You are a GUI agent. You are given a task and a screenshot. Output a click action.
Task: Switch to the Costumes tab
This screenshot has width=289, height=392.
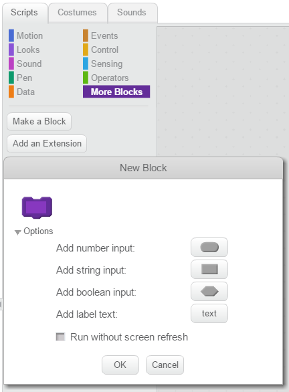pos(77,13)
